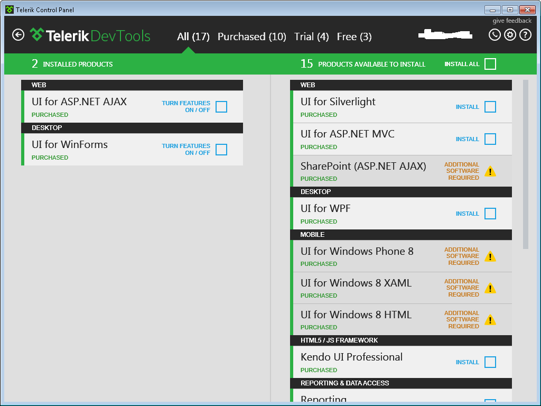Check the install box for Kendo UI Professional
541x406 pixels.
pyautogui.click(x=490, y=362)
